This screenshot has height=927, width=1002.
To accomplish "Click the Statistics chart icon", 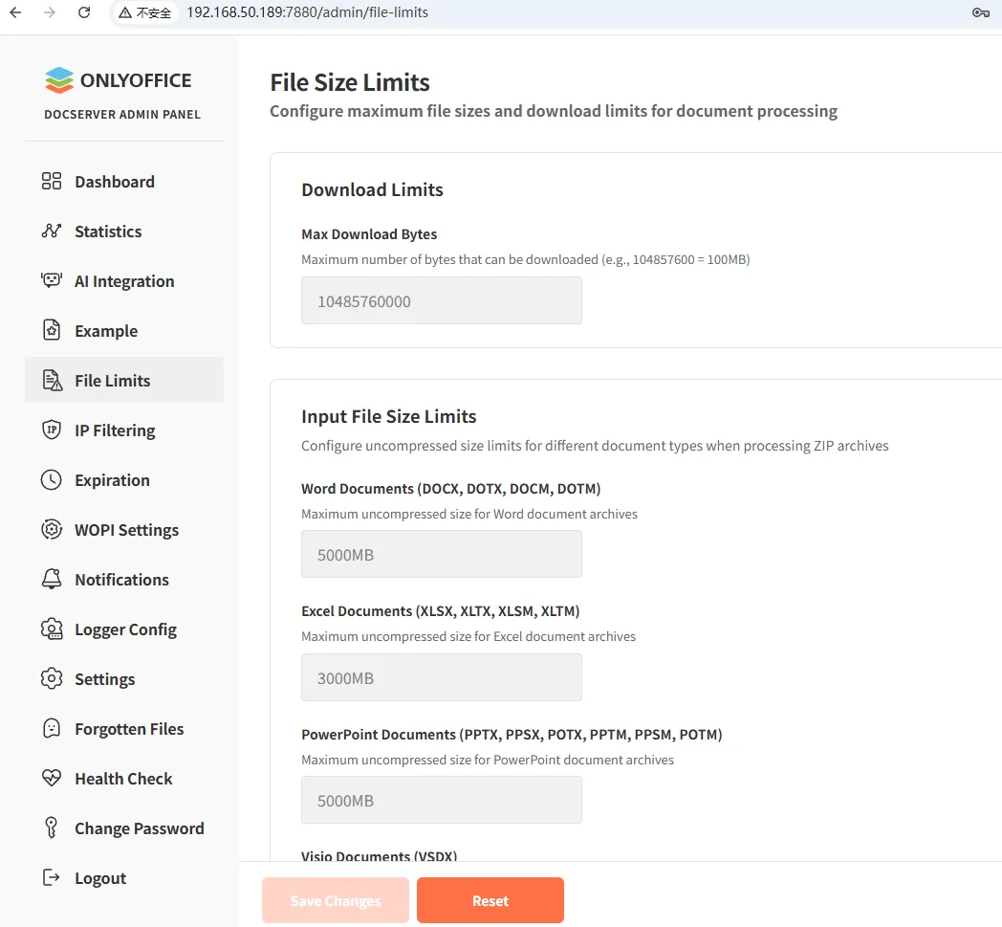I will click(52, 232).
